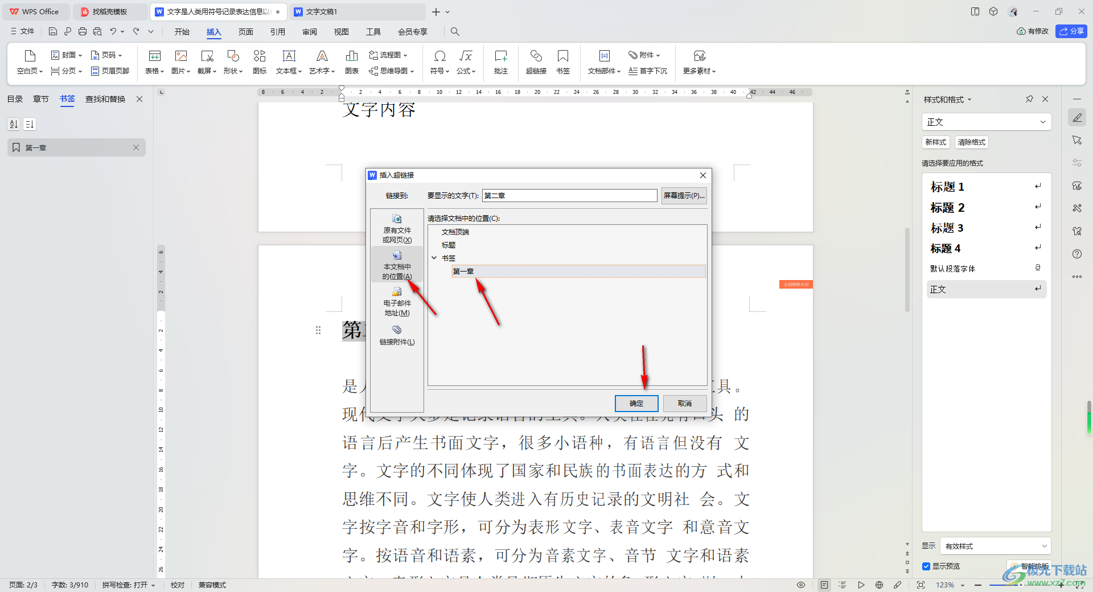Click the Bookmark ribbon icon
This screenshot has width=1093, height=592.
click(563, 61)
